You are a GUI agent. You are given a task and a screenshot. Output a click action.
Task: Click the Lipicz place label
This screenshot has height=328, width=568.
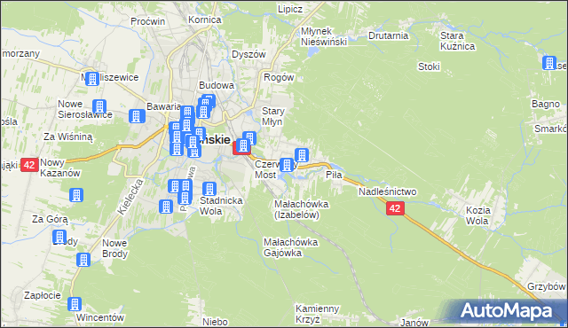[290, 9]
